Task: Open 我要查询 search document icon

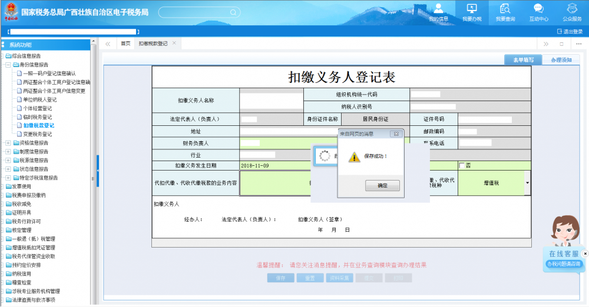Action: pos(505,8)
